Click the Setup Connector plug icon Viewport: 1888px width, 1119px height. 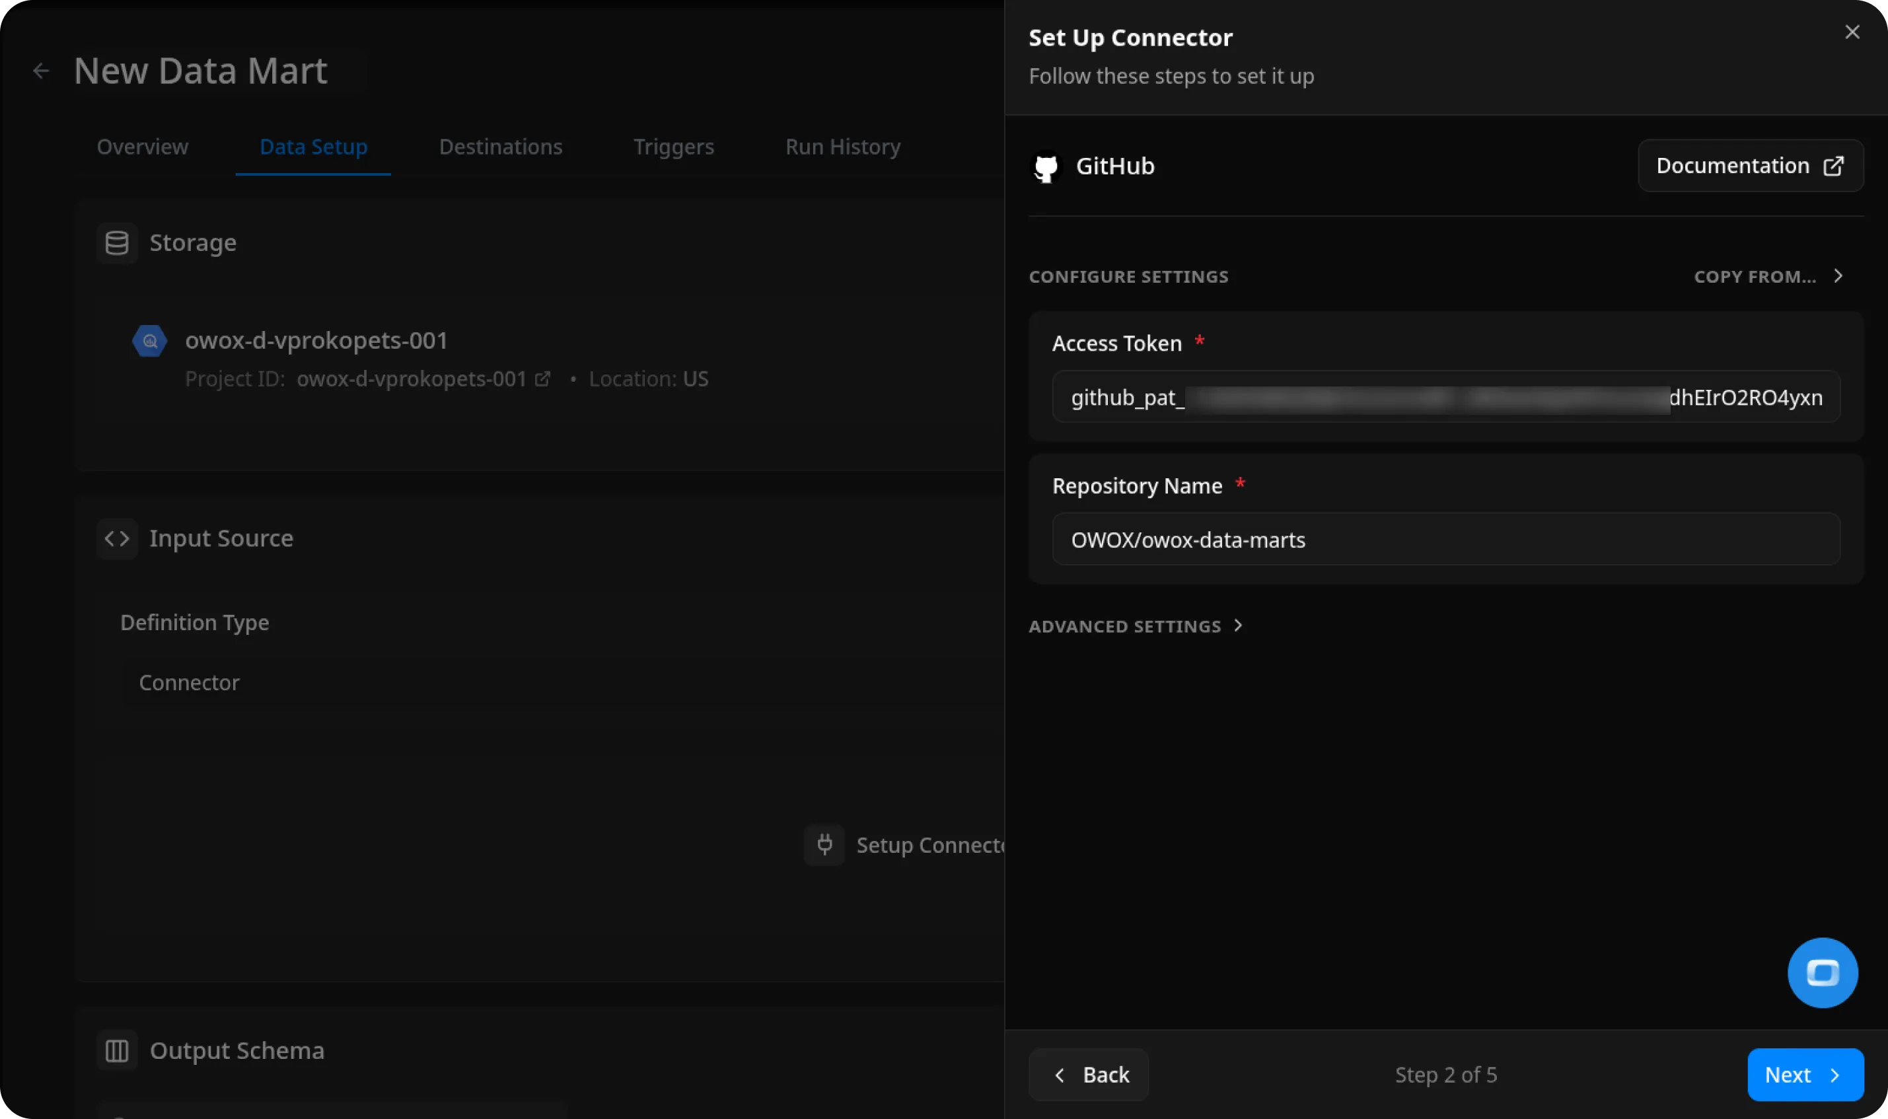[825, 844]
